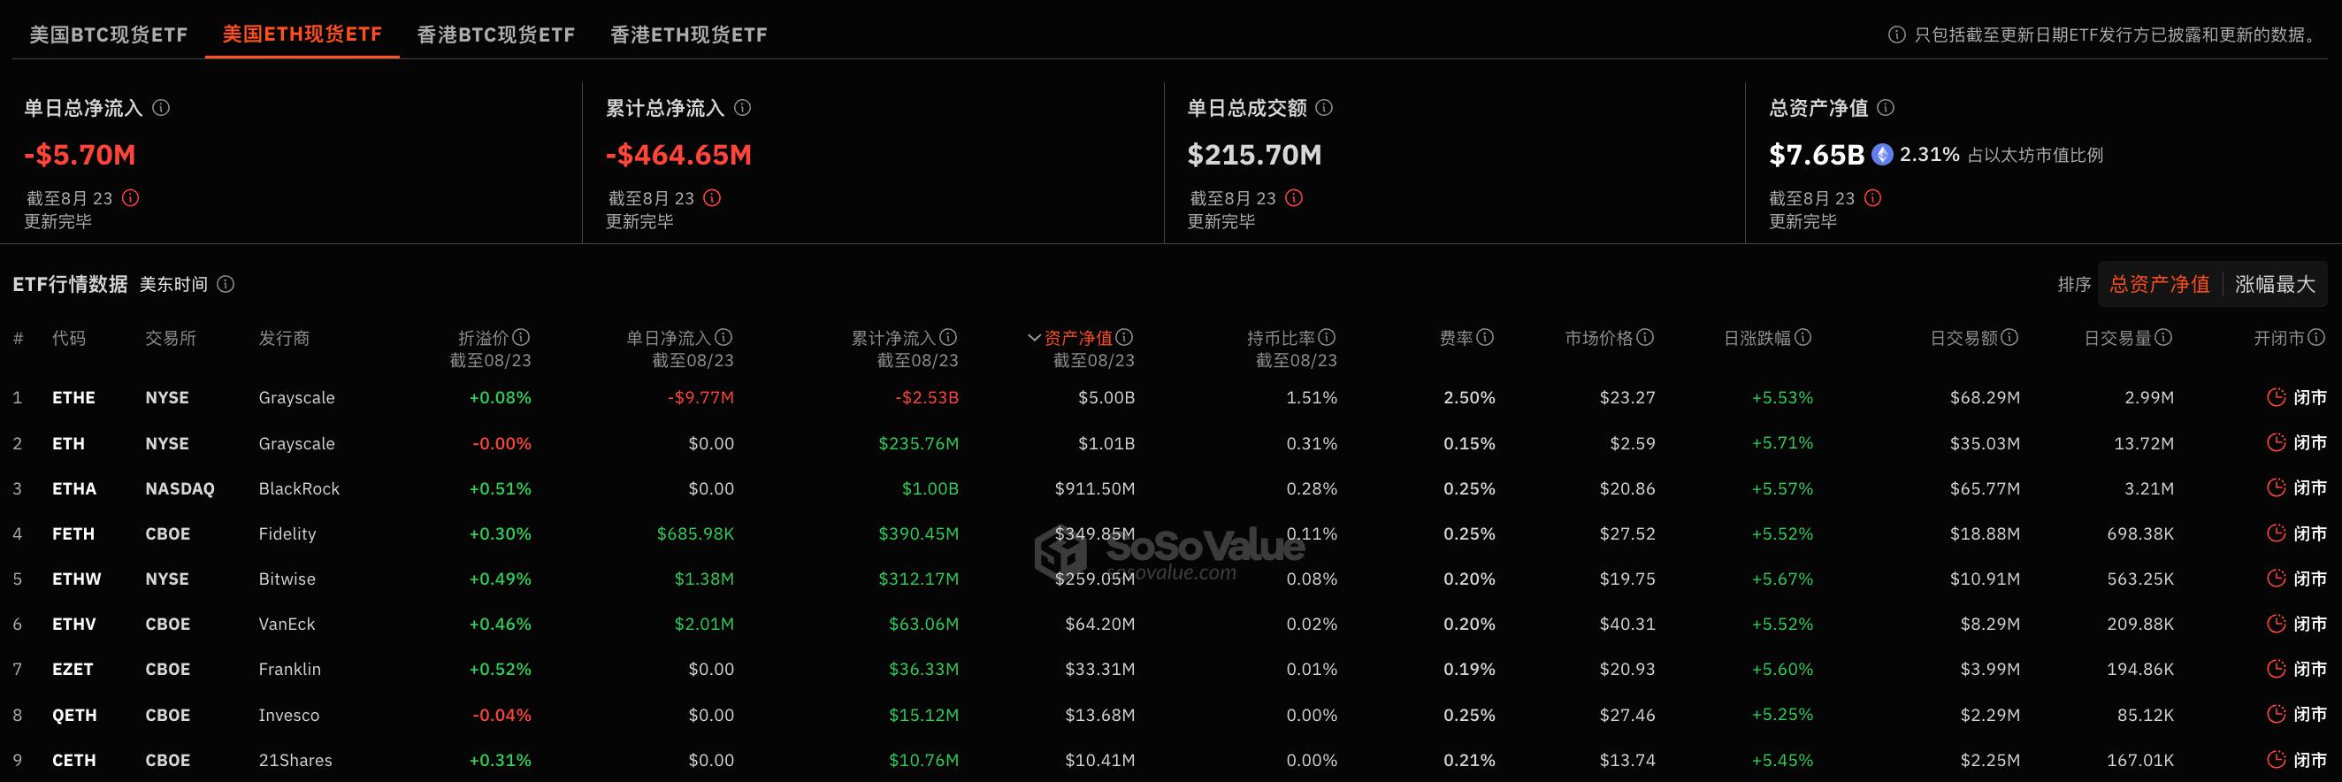Select the 美国ETH现货ETF tab
The width and height of the screenshot is (2342, 782).
point(302,34)
